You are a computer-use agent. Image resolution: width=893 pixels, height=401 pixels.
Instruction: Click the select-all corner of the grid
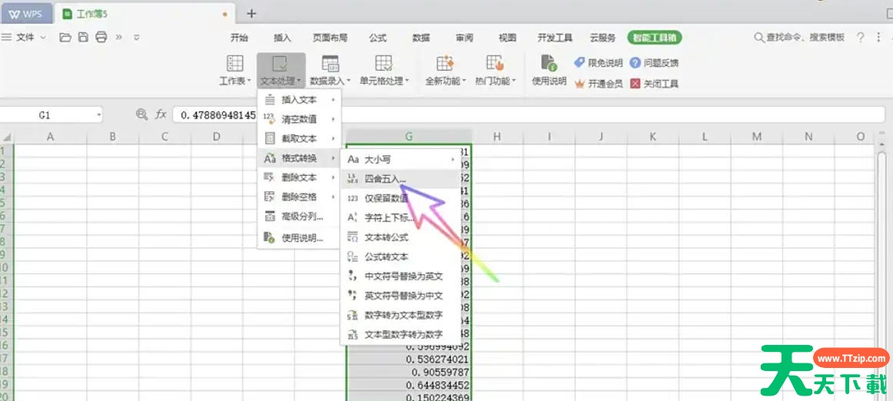pos(7,137)
